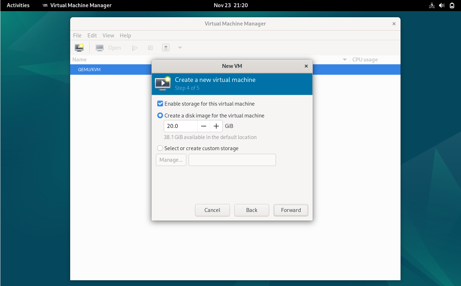Viewport: 461px width, 286px height.
Task: Click the 20.0 GiB size field
Action: pos(181,126)
